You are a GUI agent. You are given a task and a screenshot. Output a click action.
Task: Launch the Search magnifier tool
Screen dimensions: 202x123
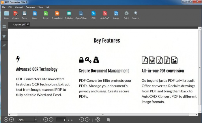136,15
